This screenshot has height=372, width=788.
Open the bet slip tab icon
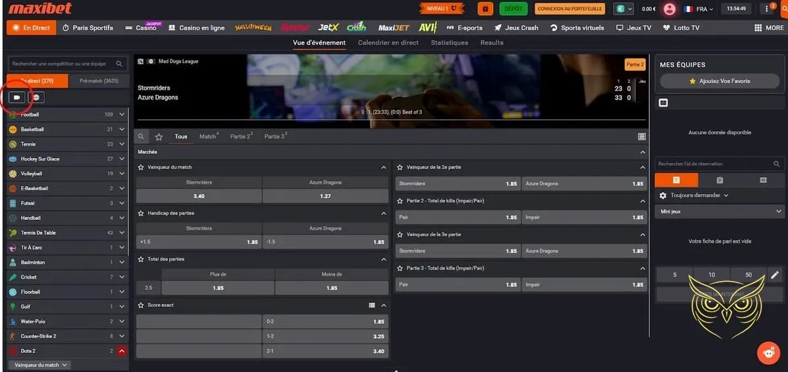click(677, 180)
